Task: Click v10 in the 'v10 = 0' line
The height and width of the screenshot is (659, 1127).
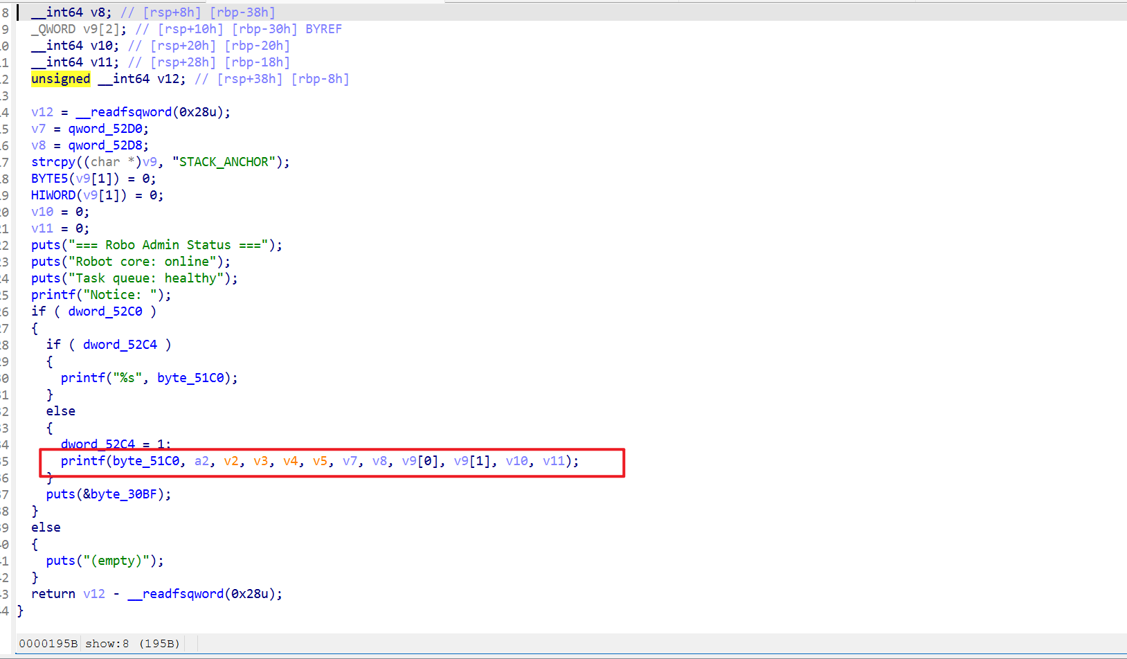Action: click(x=42, y=212)
